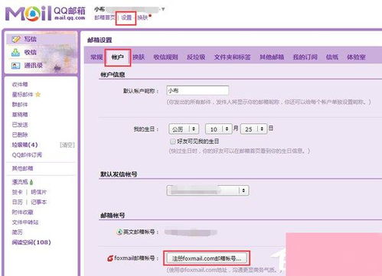The width and height of the screenshot is (382, 276).
Task: Click the contacts 通讯录 icon
Action: [x=15, y=66]
